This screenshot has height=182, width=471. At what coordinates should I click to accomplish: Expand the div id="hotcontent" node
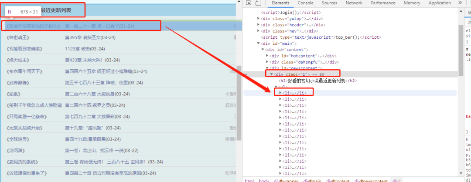pos(267,56)
